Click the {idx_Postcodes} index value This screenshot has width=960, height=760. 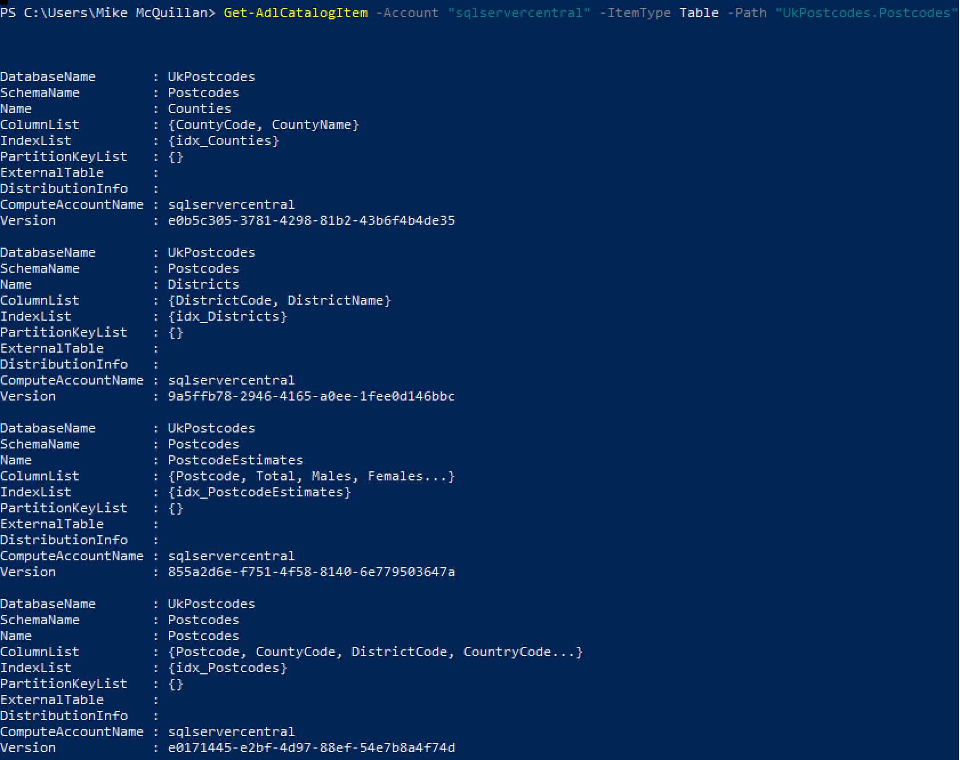pos(227,668)
